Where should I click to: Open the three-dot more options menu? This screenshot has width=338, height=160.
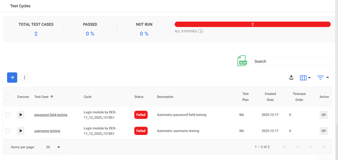24,78
